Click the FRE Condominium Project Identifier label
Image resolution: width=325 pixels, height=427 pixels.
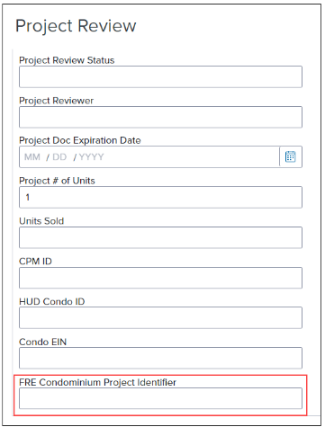[97, 382]
